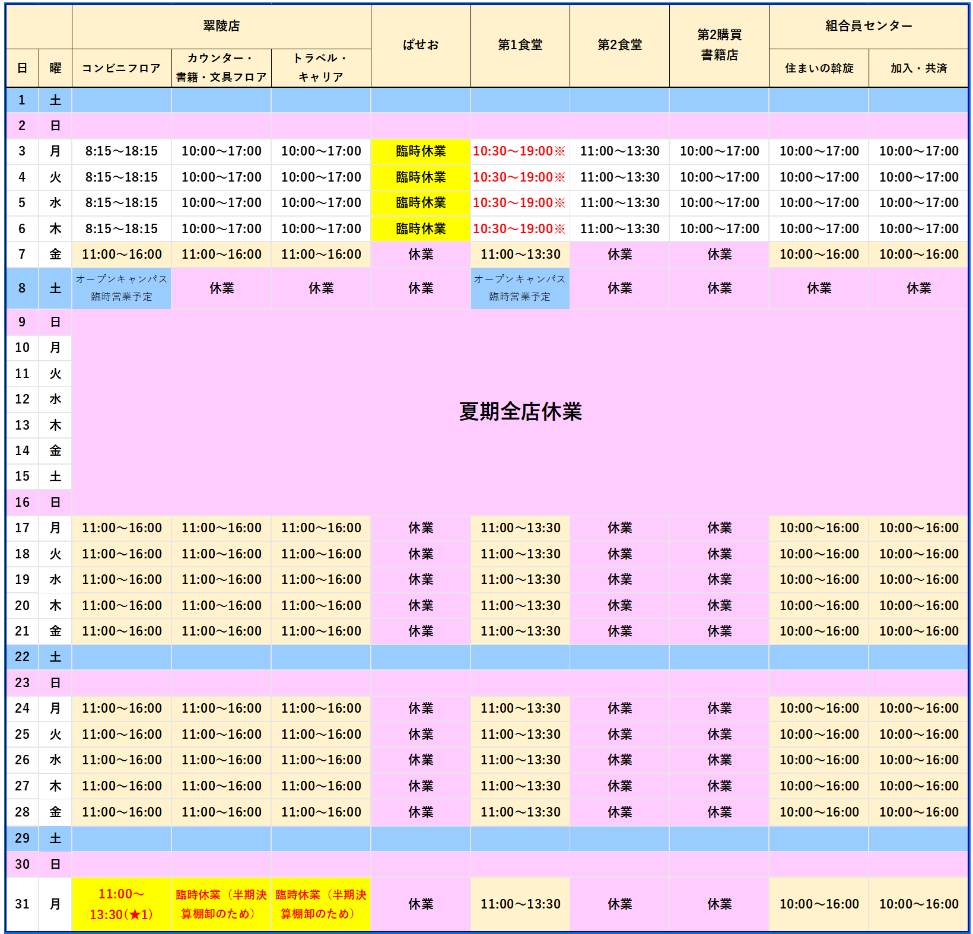
Task: Select date cell 1 for Saturday
Action: pyautogui.click(x=23, y=100)
